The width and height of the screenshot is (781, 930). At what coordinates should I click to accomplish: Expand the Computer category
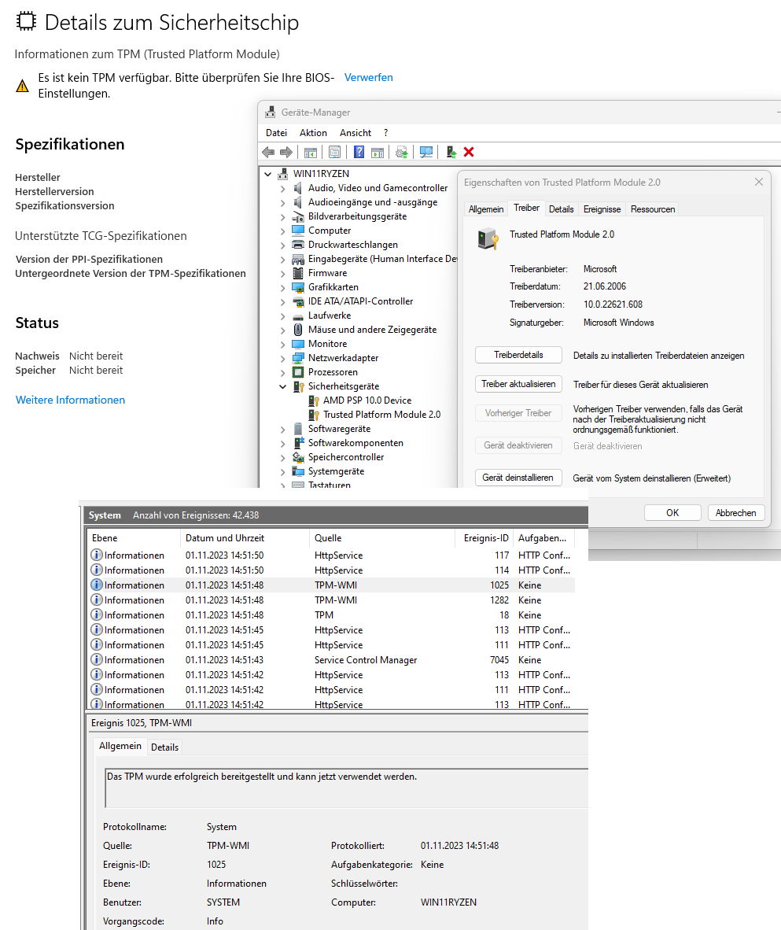(283, 231)
